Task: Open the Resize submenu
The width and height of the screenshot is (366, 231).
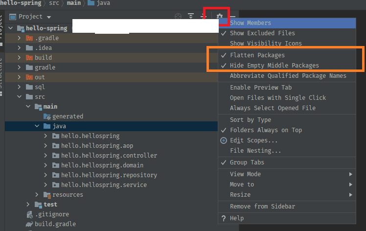Action: [287, 195]
